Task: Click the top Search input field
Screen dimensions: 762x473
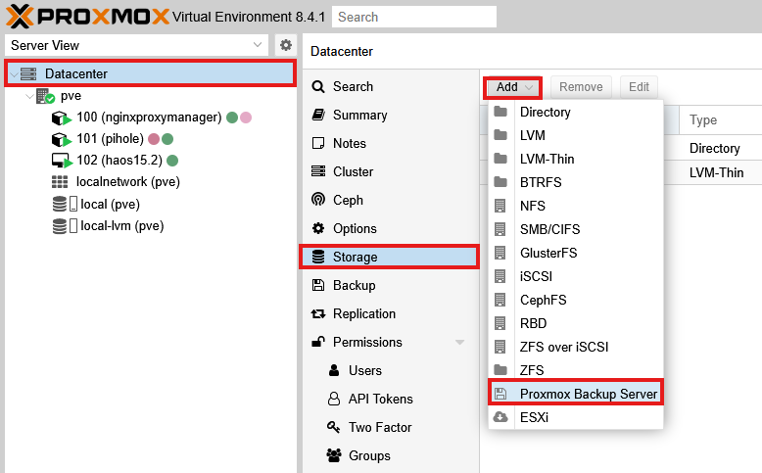Action: pos(414,17)
